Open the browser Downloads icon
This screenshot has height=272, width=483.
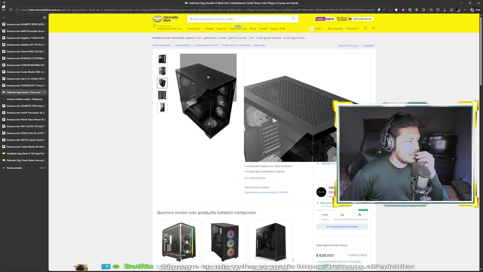[x=445, y=10]
